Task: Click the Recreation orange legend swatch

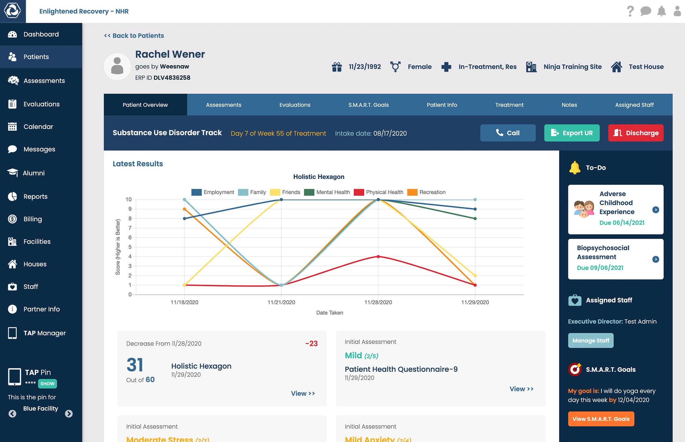Action: click(x=412, y=192)
